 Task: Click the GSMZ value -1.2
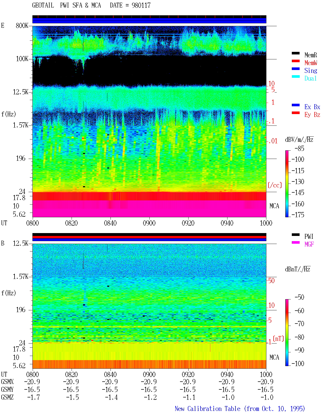(150, 397)
